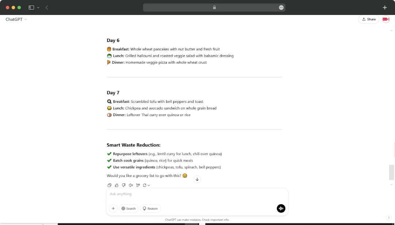Screen dimensions: 395x225
Task: Open the sidebar history dropdown chevron
Action: point(38,7)
